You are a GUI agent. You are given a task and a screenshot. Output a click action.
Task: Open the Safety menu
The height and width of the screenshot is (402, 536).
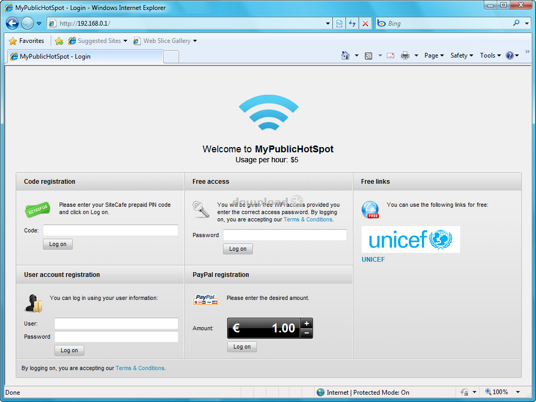tap(462, 55)
